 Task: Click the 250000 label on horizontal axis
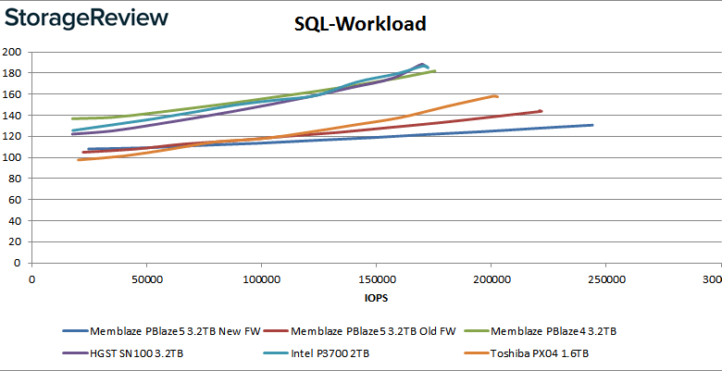coord(605,280)
